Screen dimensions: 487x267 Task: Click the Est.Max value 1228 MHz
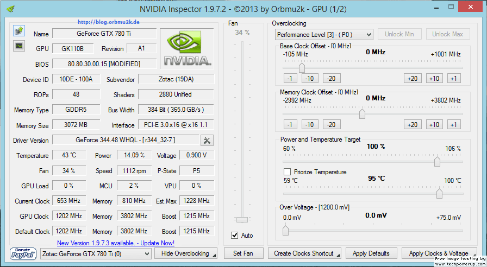197,201
